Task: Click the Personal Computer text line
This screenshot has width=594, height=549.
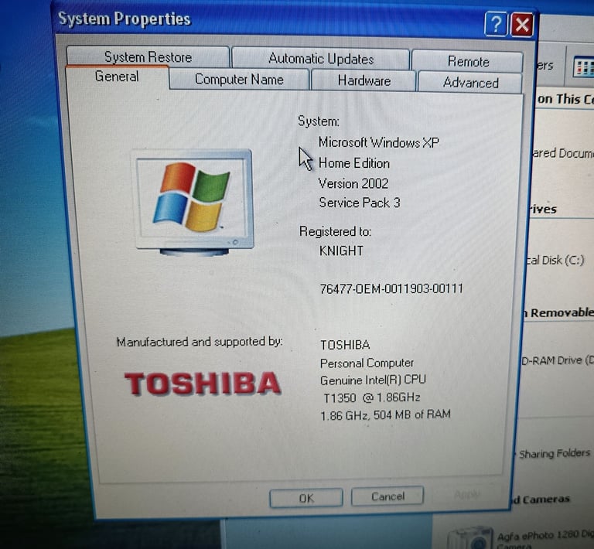Action: [x=367, y=363]
